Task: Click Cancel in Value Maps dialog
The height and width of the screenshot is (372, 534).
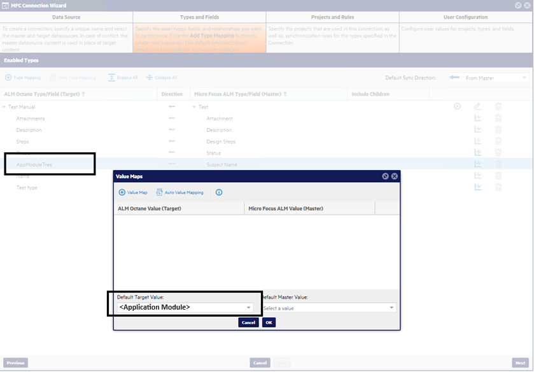Action: (x=249, y=322)
